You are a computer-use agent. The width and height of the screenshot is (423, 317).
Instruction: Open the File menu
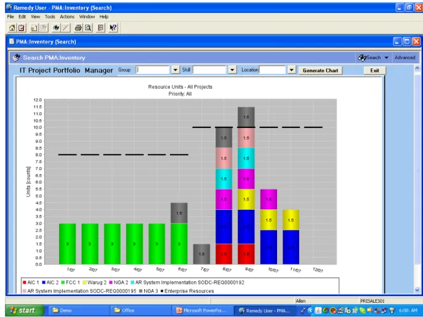10,17
